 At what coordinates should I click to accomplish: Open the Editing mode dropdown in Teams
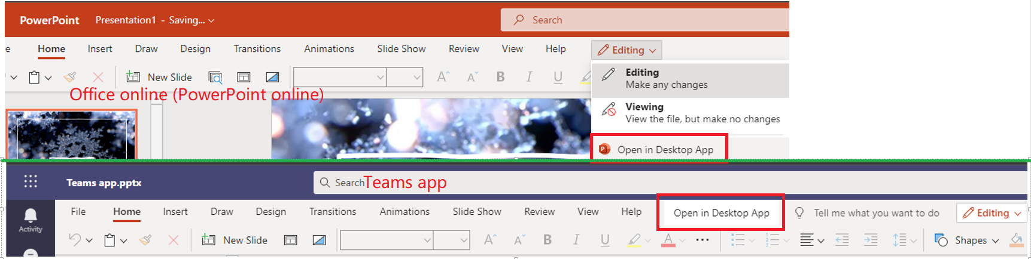pyautogui.click(x=992, y=213)
